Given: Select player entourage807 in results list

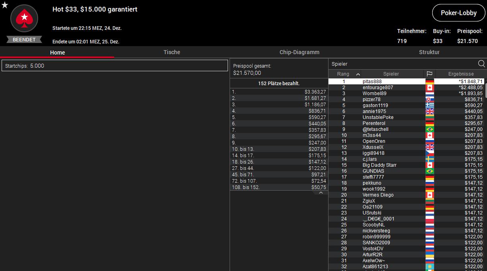Looking at the screenshot, I should (x=377, y=88).
